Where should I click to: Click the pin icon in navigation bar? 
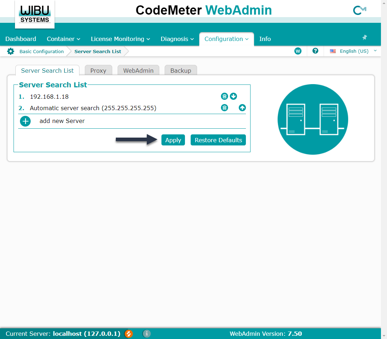tap(365, 37)
